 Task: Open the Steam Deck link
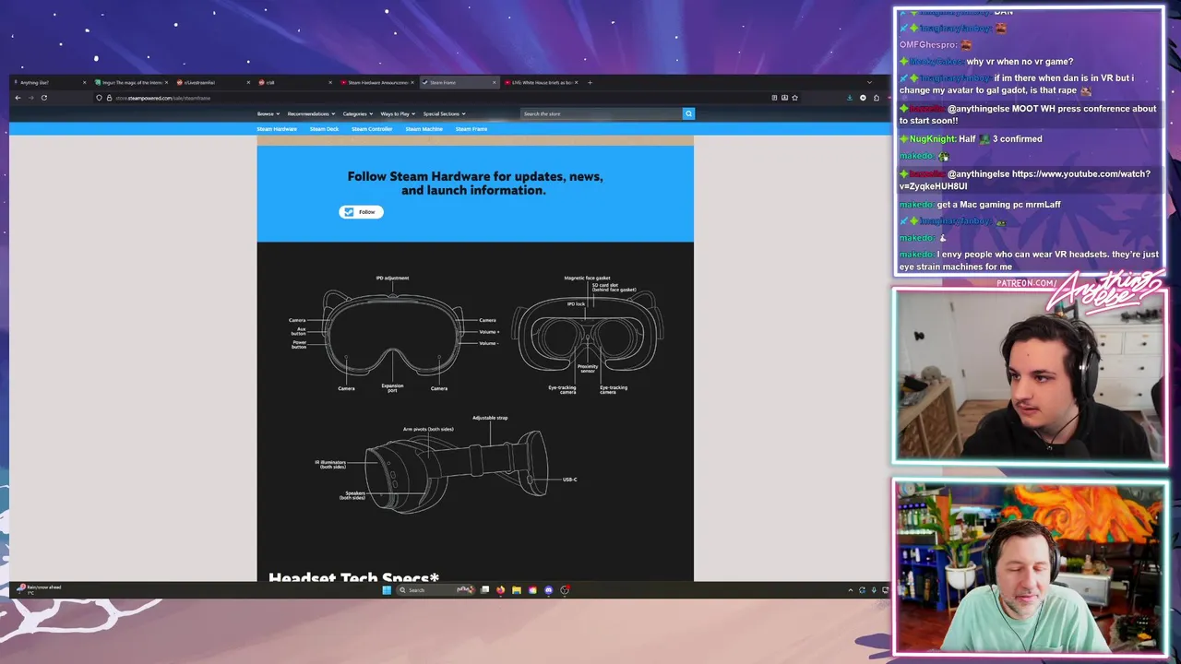[324, 129]
